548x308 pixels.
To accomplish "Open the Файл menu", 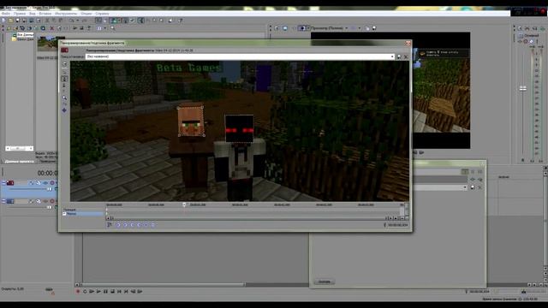I will [6, 14].
